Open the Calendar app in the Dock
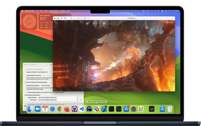 pos(45,109)
